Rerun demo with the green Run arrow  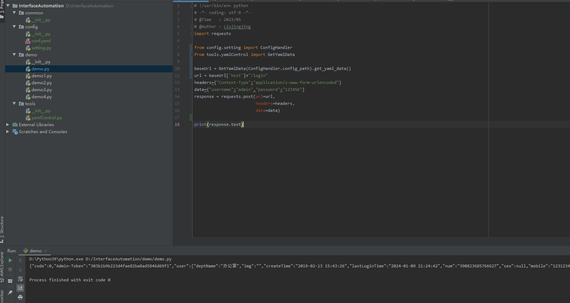pyautogui.click(x=10, y=260)
